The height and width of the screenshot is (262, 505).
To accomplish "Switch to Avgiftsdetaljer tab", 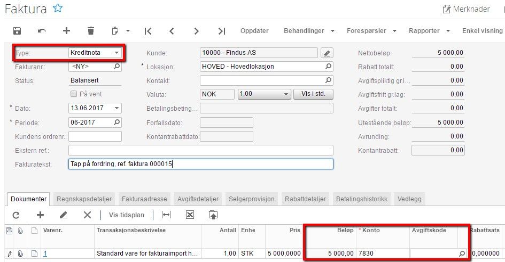I will [198, 199].
